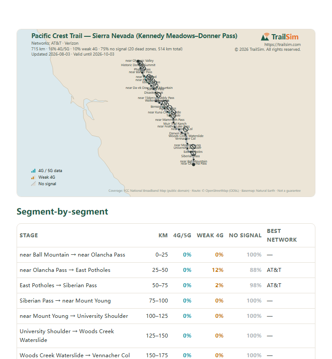Click the 12% weak 4G value

point(218,270)
